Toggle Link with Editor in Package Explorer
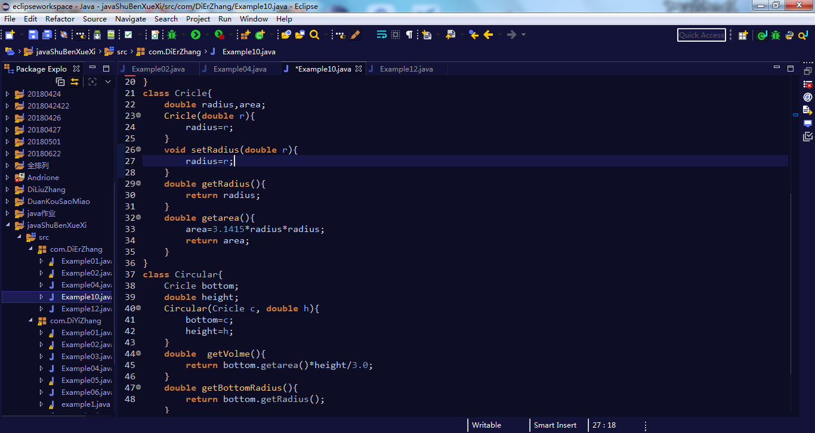Image resolution: width=815 pixels, height=433 pixels. (x=75, y=82)
